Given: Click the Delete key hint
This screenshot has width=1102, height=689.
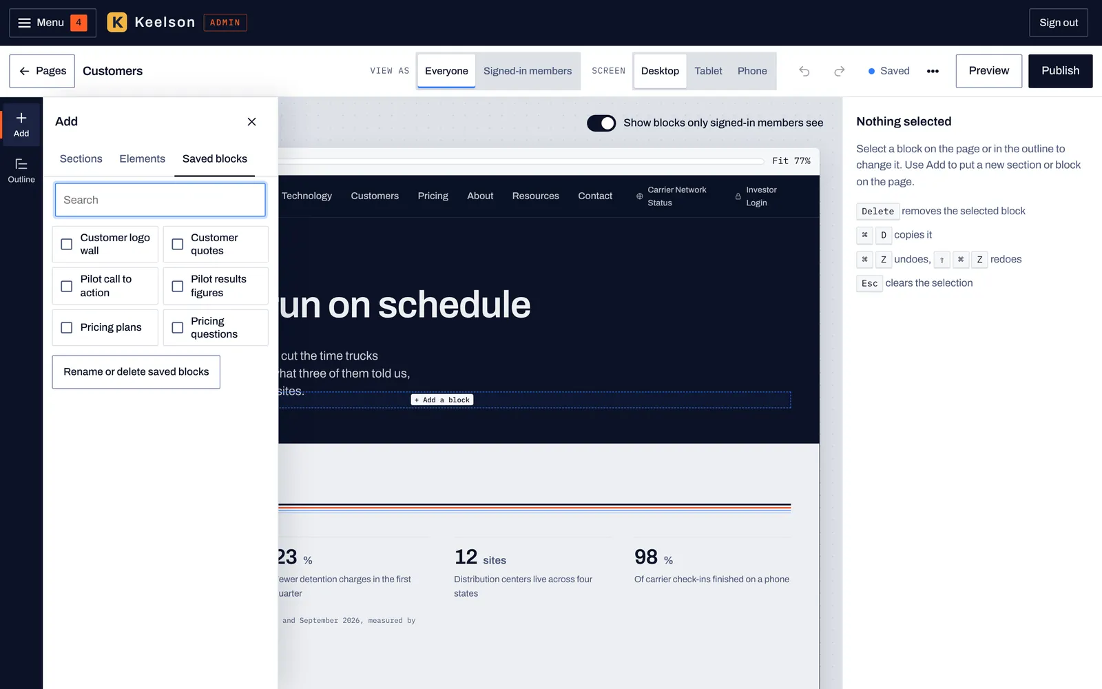Looking at the screenshot, I should coord(877,212).
